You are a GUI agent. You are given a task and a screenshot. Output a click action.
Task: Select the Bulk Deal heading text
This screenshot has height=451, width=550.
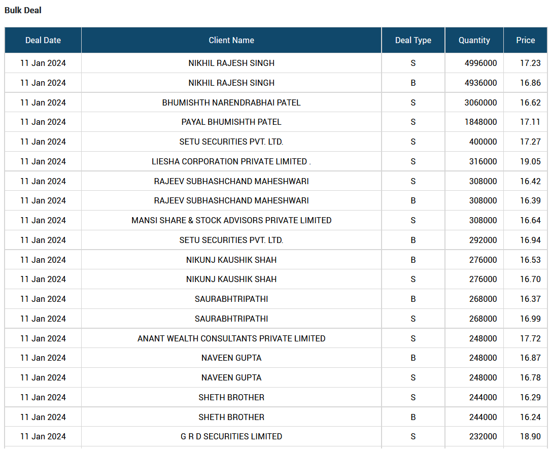(23, 10)
